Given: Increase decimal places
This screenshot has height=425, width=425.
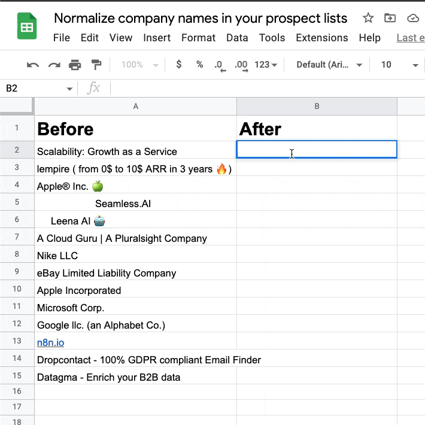Looking at the screenshot, I should (241, 66).
